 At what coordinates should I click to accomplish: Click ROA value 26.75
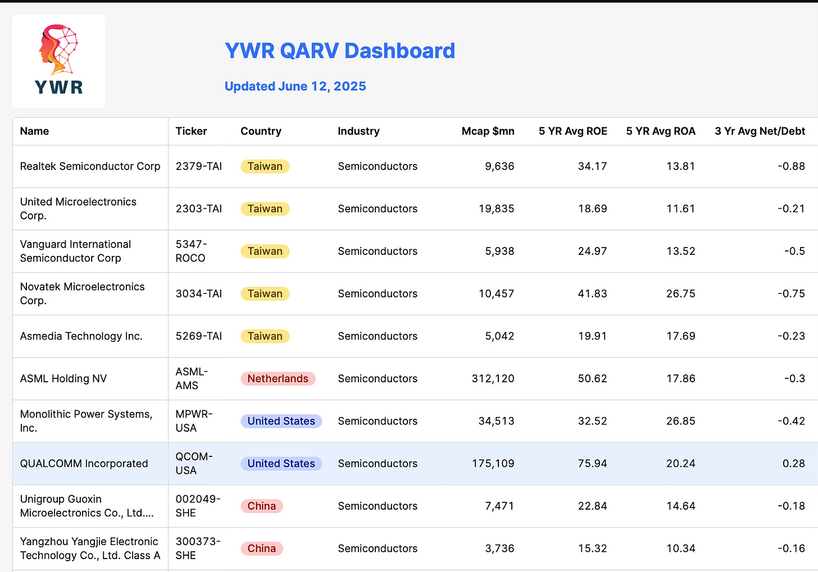680,294
